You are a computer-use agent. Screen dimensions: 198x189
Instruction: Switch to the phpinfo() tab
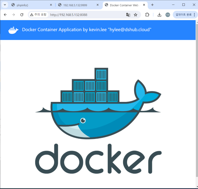31,5
